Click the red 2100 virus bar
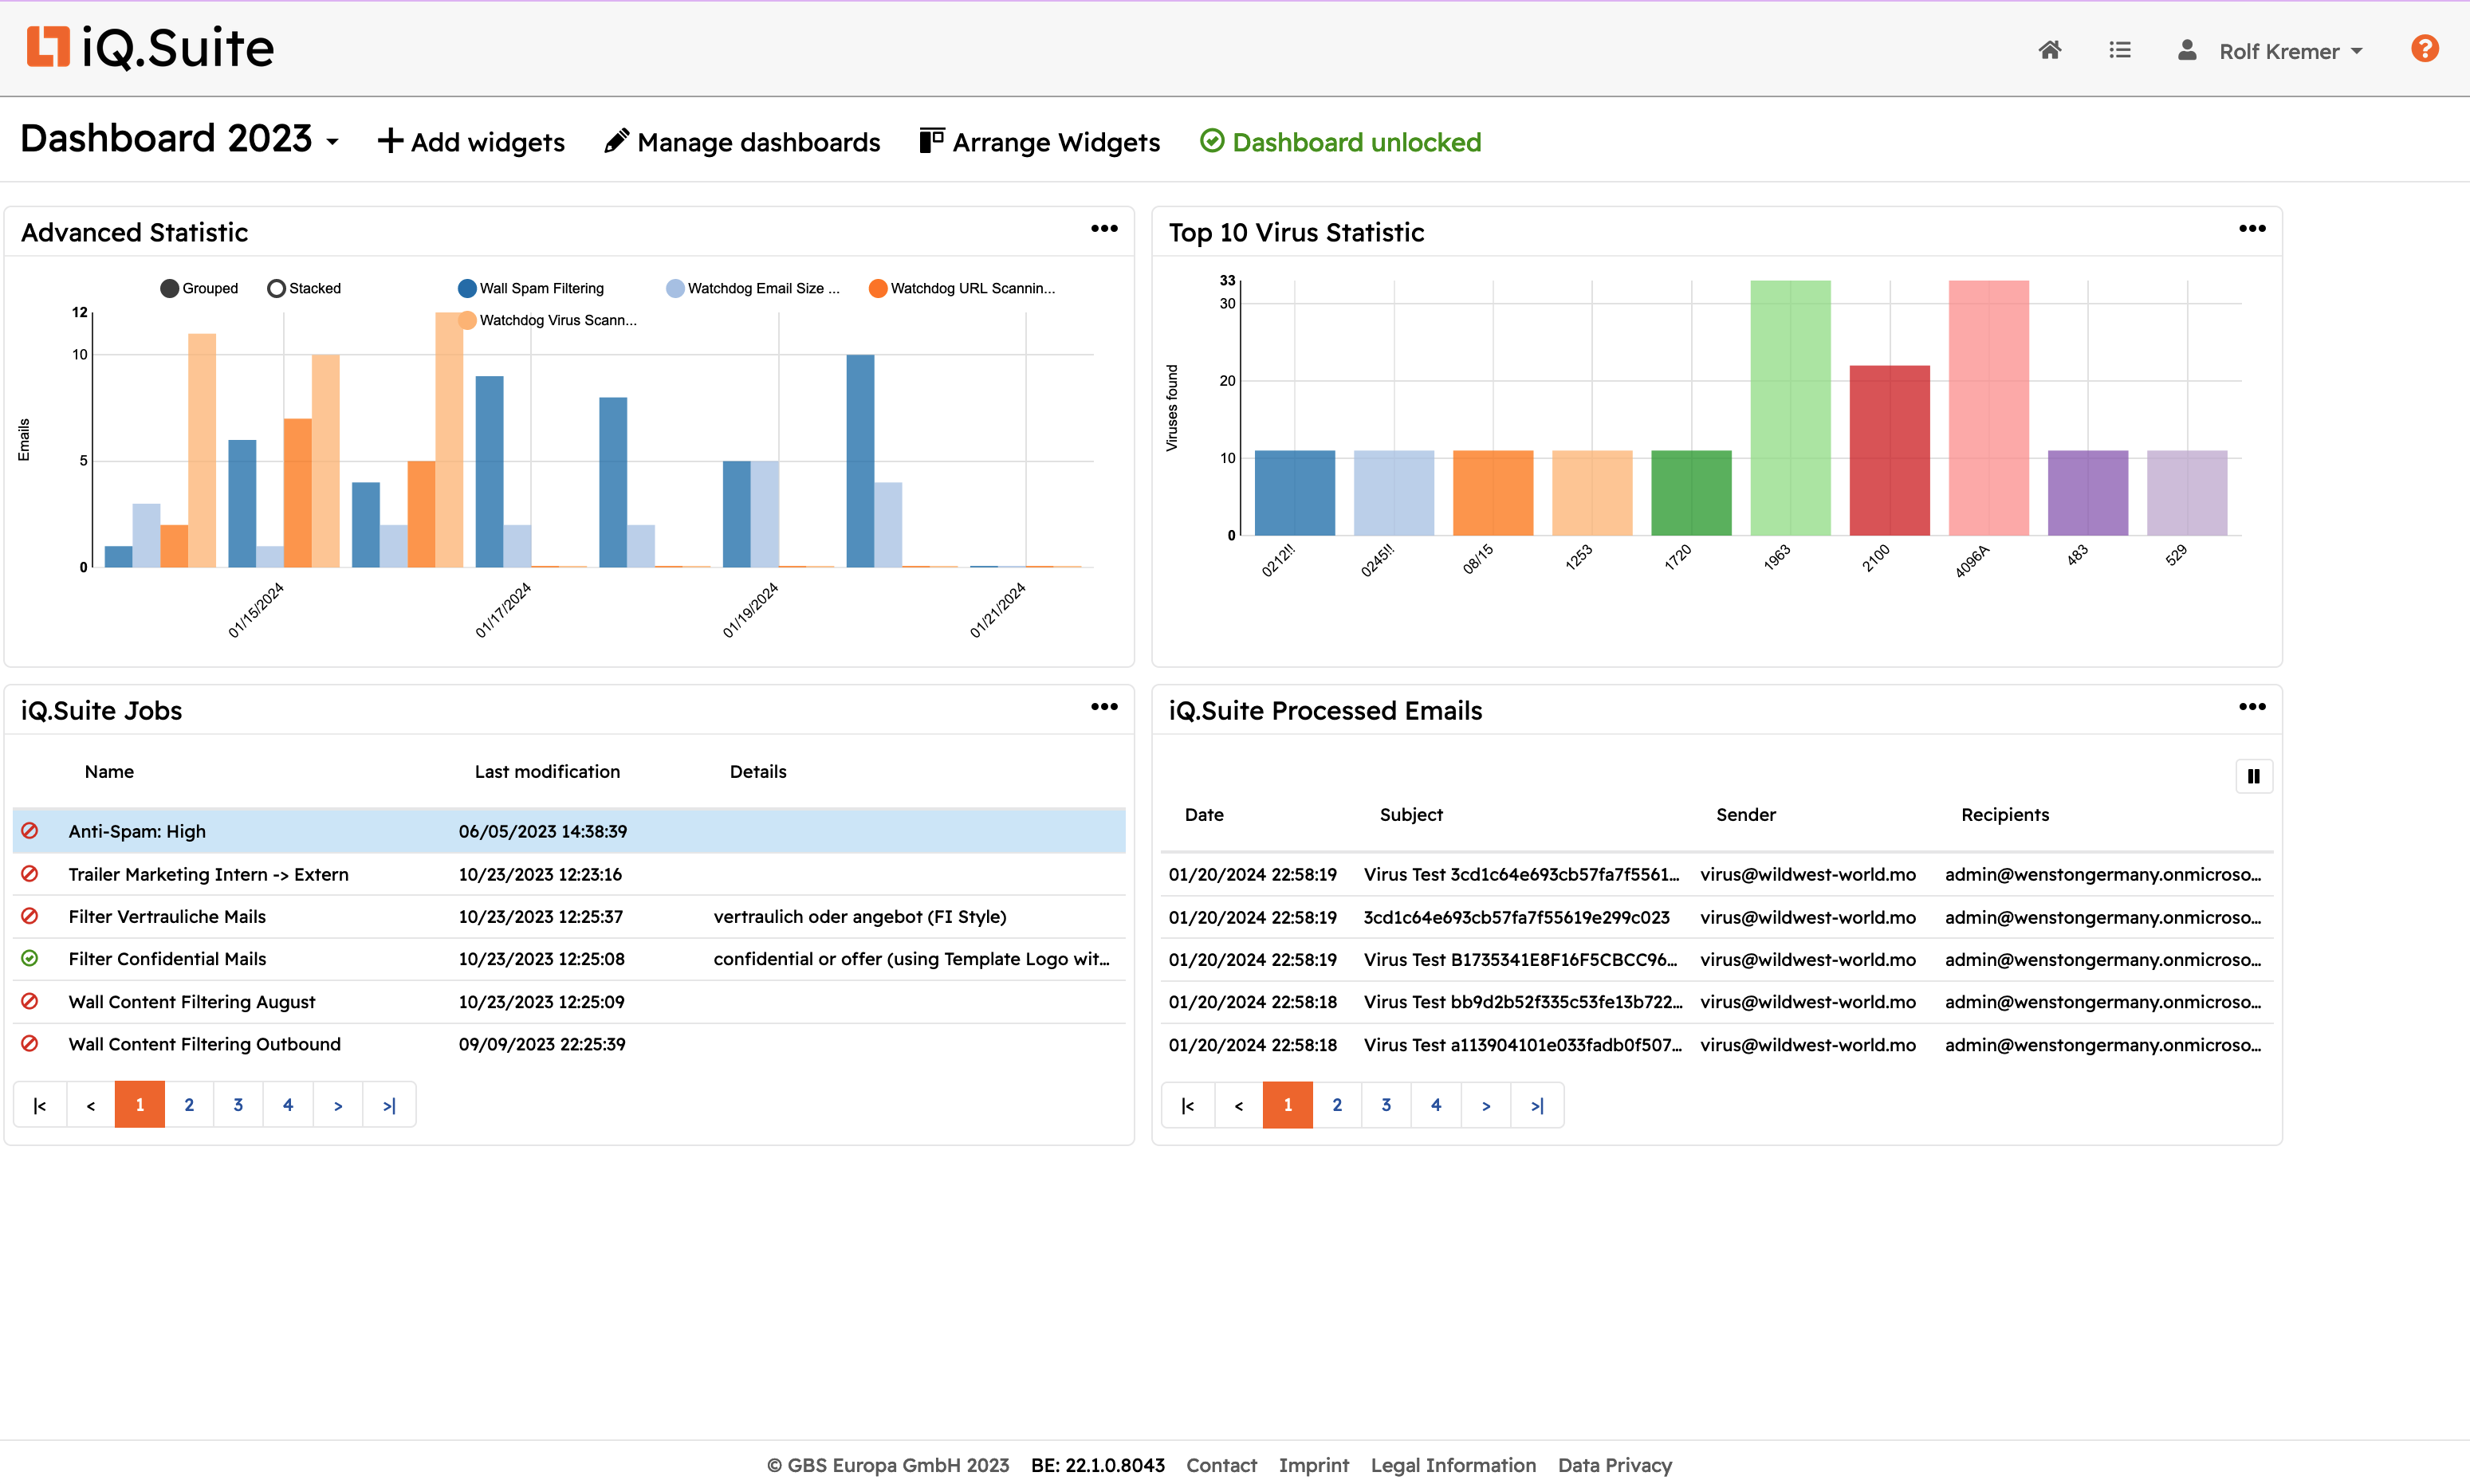This screenshot has height=1484, width=2470. (1889, 451)
